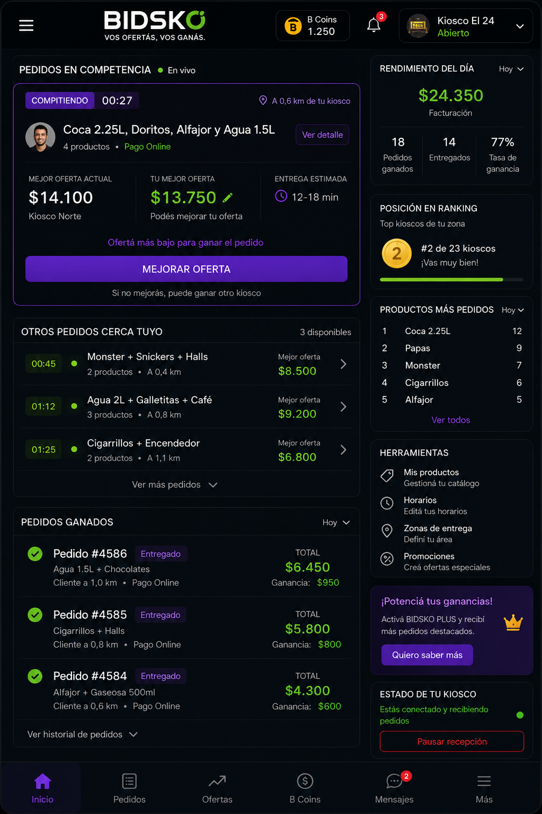Click the MEJORAR OFERTA button

coord(186,269)
